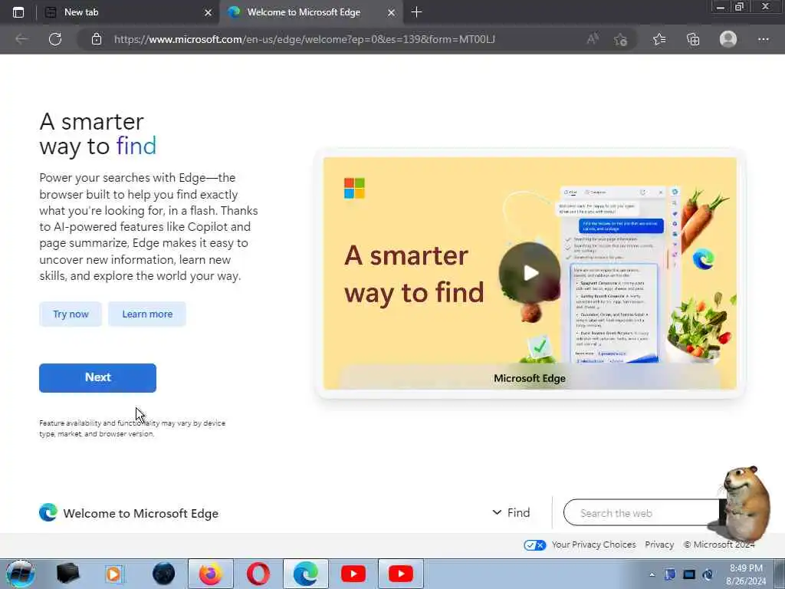Click the Edge logo in the video
785x589 pixels.
704,259
